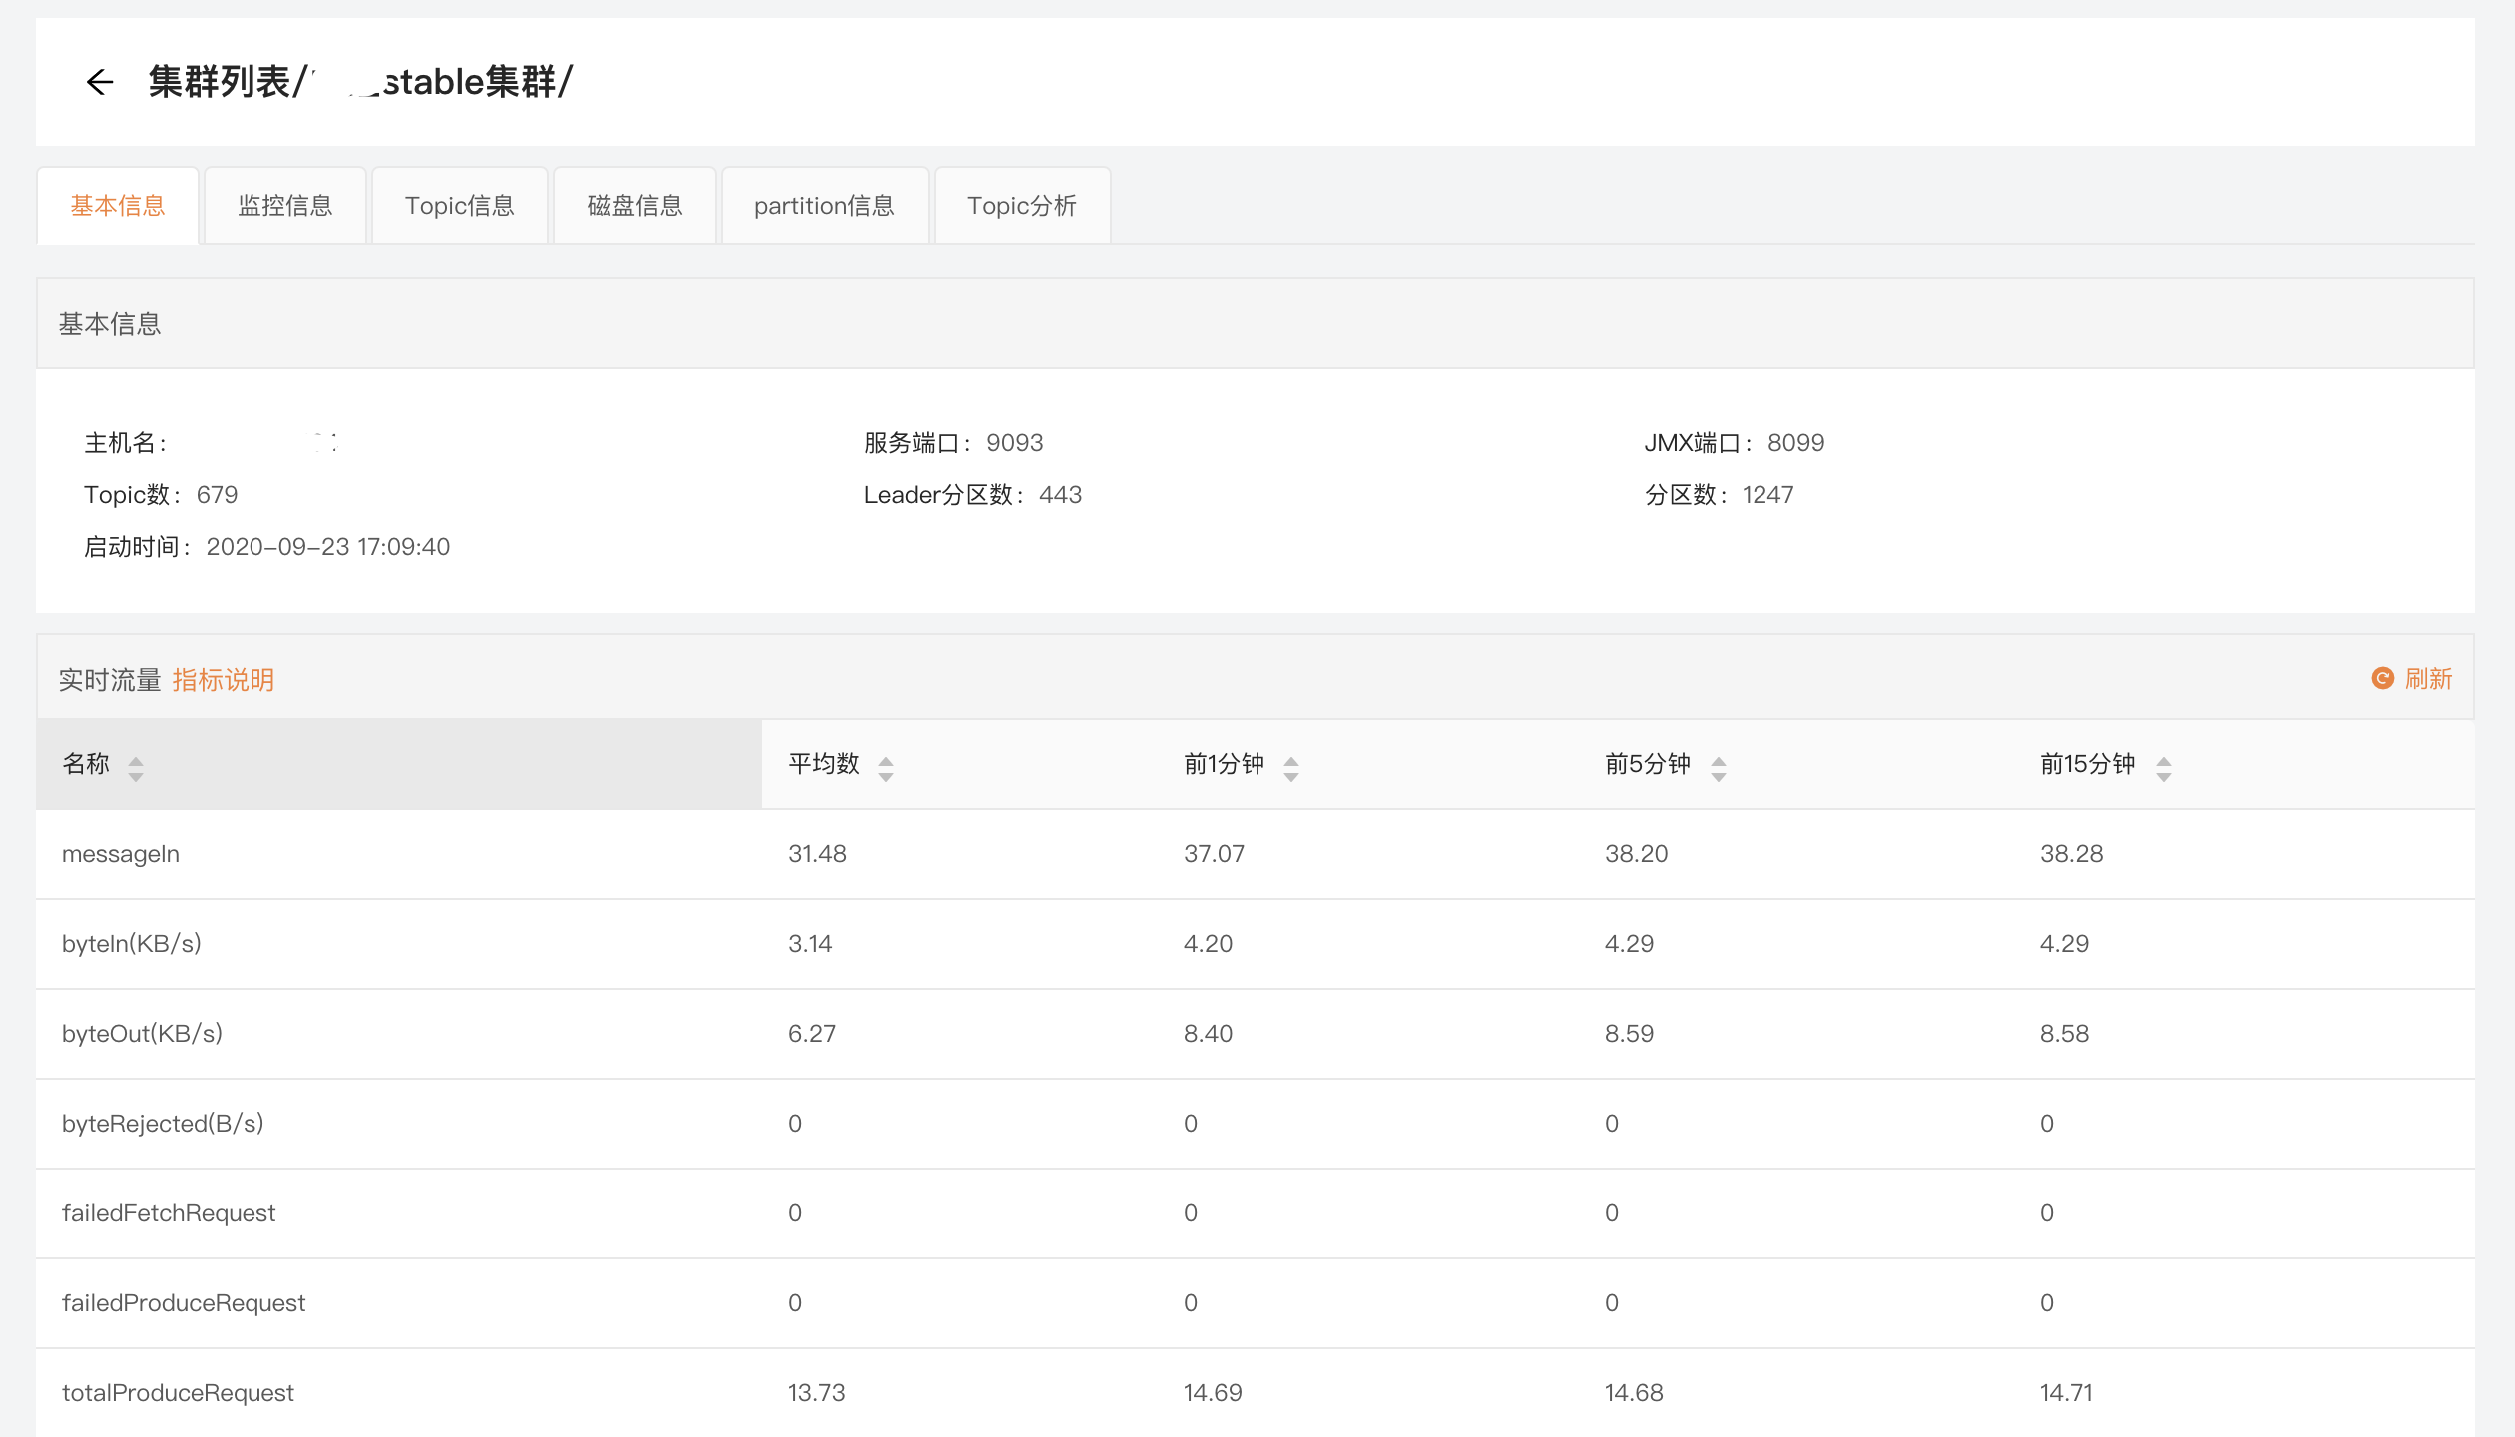Select the totalProduceRequest row
2515x1437 pixels.
(178, 1393)
